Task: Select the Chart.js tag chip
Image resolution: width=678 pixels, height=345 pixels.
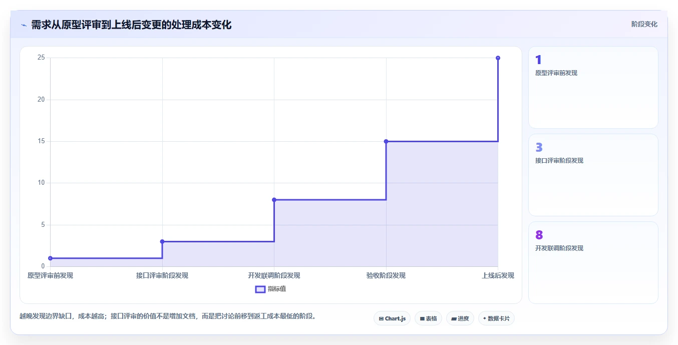Action: (x=392, y=318)
